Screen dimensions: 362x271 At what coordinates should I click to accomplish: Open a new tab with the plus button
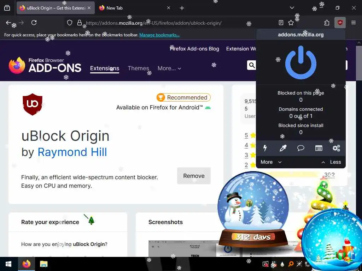(182, 8)
